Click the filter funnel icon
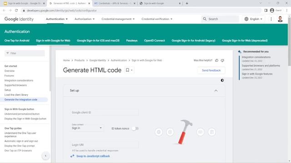This screenshot has width=291, height=163. click(8, 53)
